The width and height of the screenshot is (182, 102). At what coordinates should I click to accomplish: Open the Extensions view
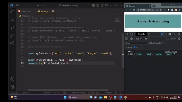(x=12, y=43)
